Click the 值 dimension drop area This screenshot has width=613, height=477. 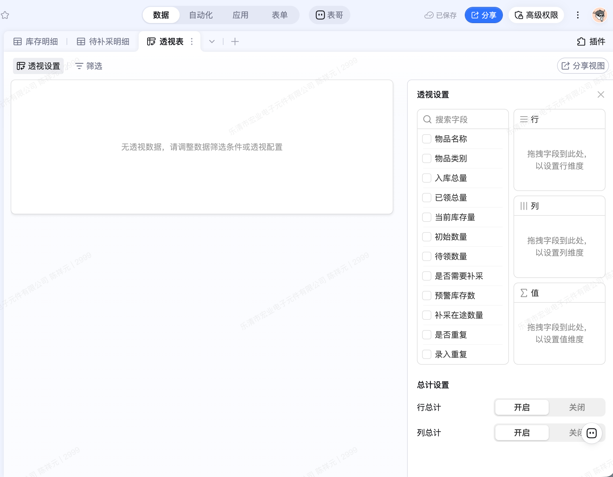tap(559, 333)
